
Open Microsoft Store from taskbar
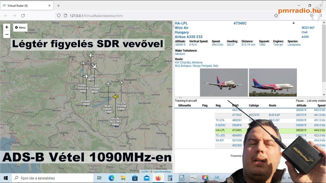point(135,178)
